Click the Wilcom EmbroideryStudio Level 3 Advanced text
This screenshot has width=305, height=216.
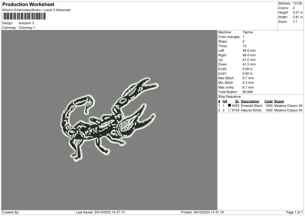pos(36,10)
